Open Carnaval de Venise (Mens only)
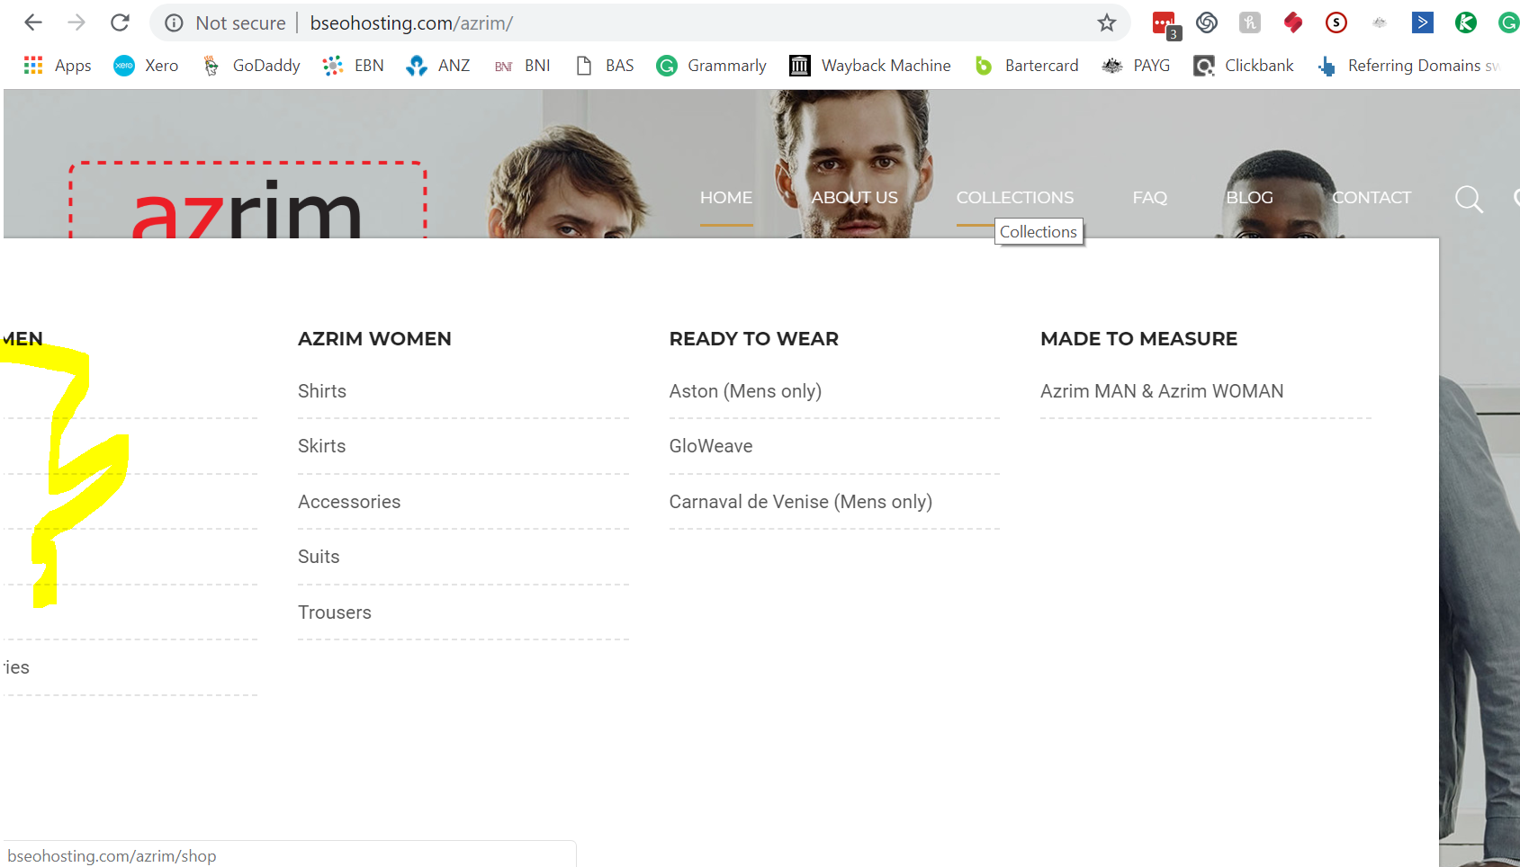This screenshot has width=1520, height=867. (800, 502)
